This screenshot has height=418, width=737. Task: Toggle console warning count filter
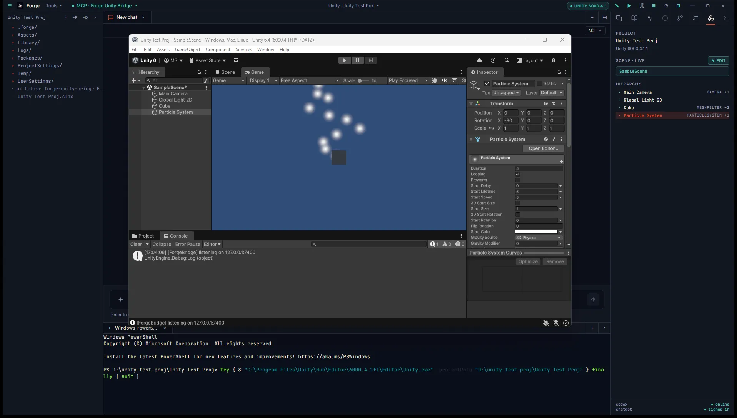point(447,244)
